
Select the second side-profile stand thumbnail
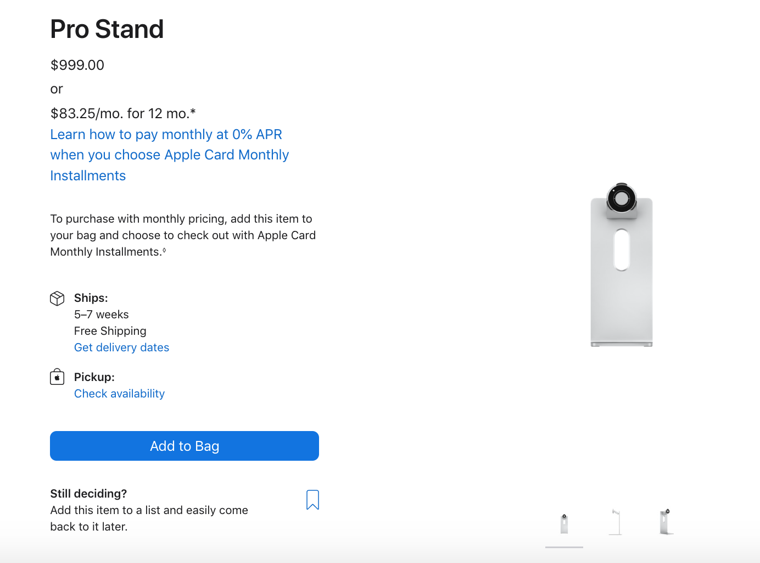616,522
